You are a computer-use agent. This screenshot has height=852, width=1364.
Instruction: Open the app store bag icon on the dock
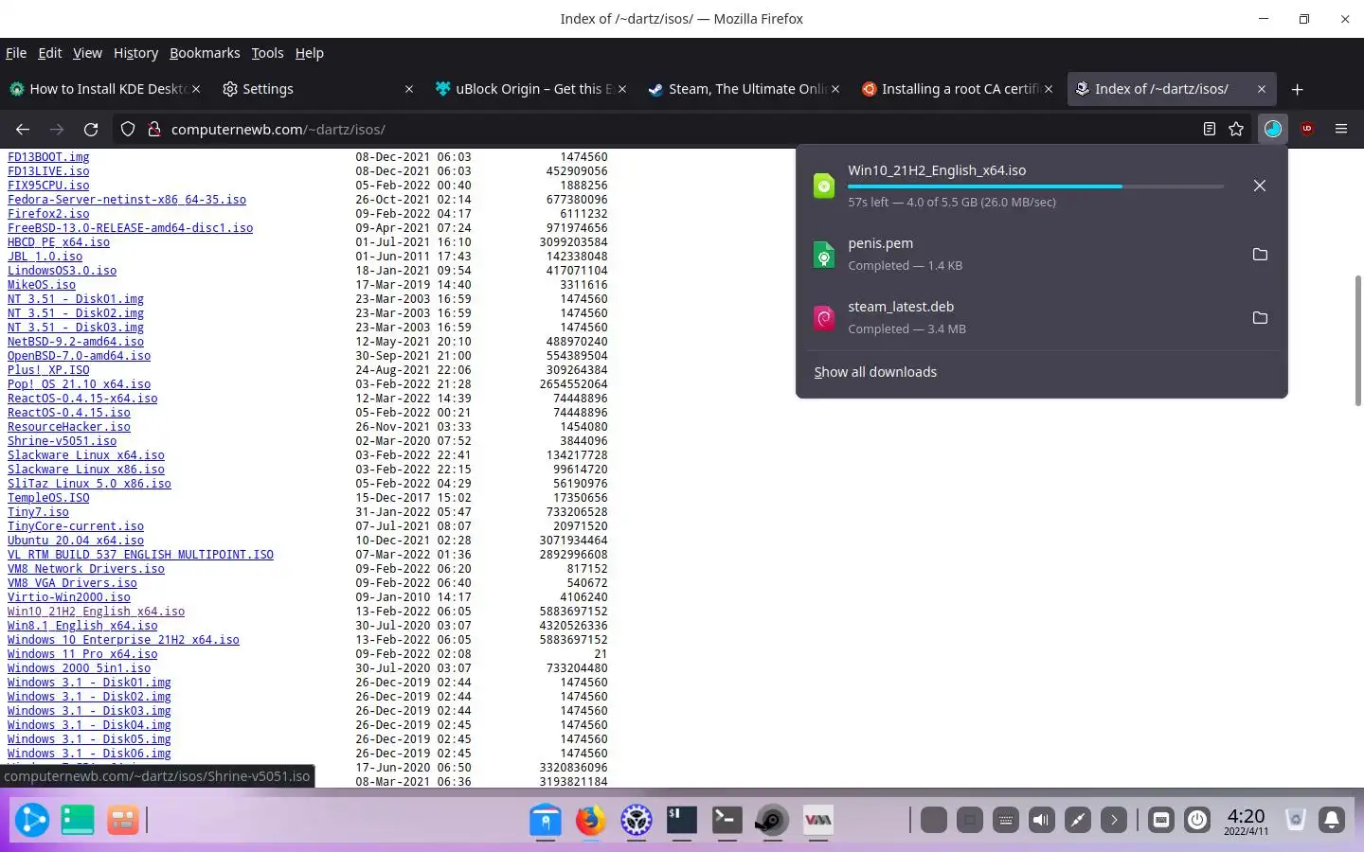coord(546,820)
